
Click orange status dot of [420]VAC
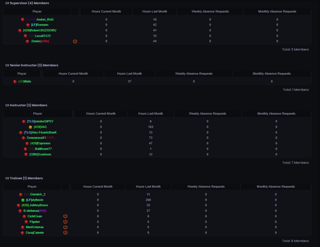point(30,127)
